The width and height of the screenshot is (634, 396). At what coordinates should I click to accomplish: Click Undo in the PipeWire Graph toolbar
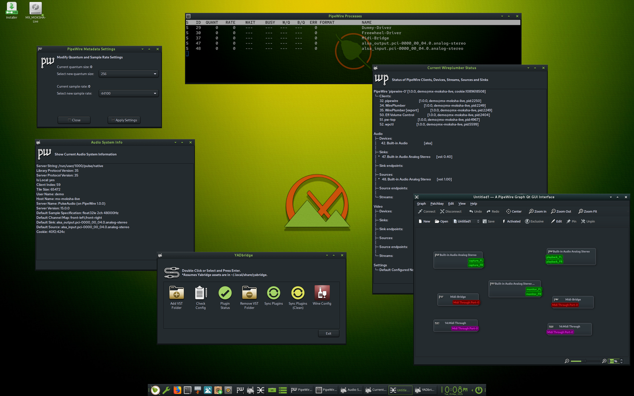475,211
